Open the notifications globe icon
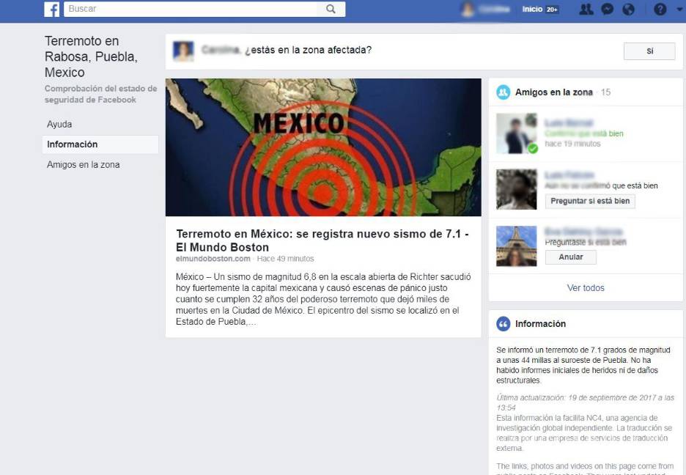 tap(628, 10)
